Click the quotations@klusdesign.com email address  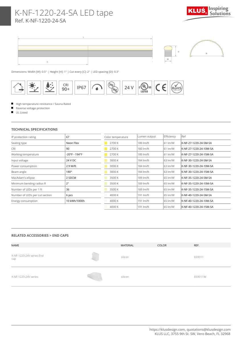(x=209, y=329)
